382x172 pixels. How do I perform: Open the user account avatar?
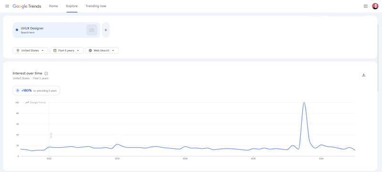click(375, 6)
